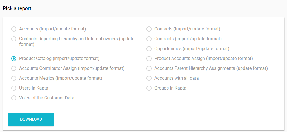This screenshot has width=287, height=132.
Task: Click the Accounts with all data label
Action: pos(176,78)
